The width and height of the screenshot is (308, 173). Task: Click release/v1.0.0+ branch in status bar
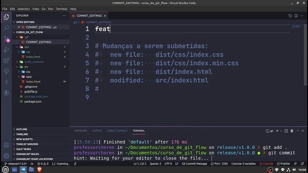pos(16,163)
